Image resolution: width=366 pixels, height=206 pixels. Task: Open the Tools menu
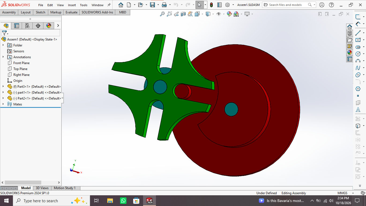pyautogui.click(x=84, y=5)
